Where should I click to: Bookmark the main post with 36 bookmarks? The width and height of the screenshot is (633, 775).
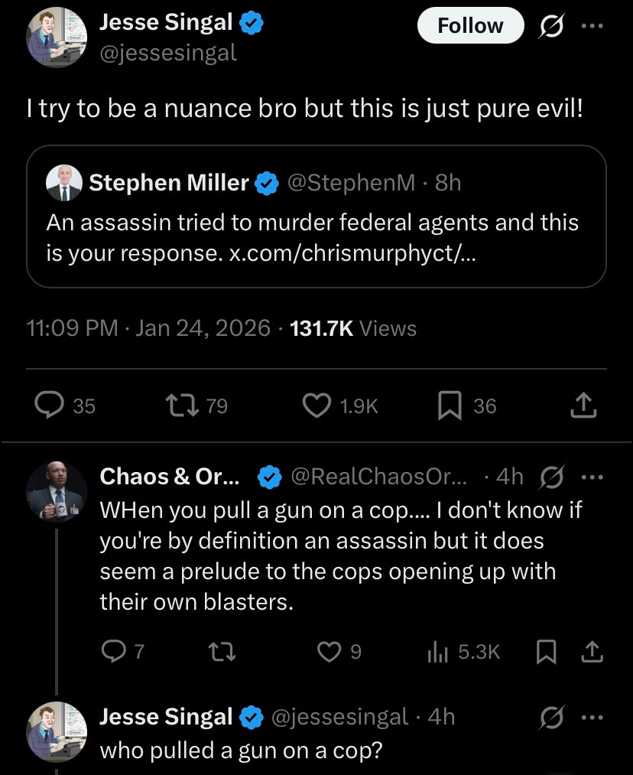pyautogui.click(x=450, y=405)
